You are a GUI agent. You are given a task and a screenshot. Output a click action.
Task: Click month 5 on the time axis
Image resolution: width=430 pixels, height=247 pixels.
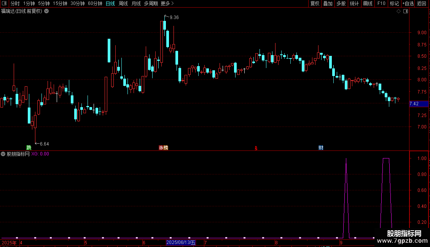pos(86,242)
